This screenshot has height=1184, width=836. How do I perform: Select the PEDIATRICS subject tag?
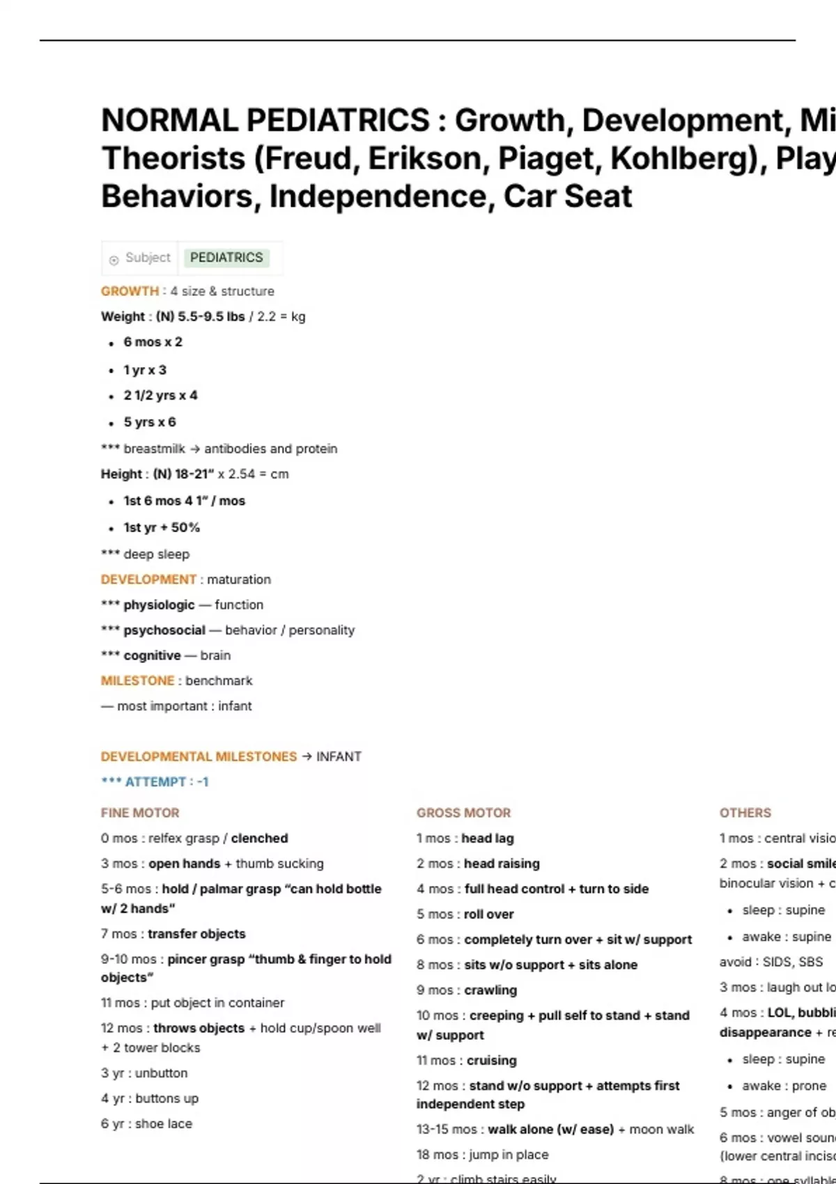(x=226, y=258)
